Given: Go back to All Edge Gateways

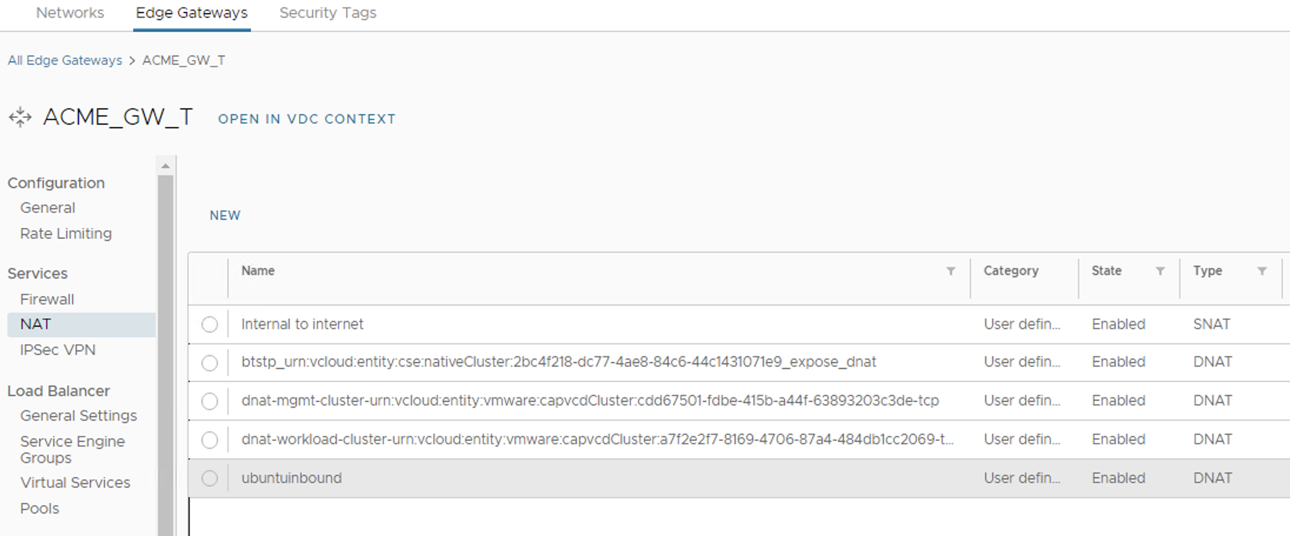Looking at the screenshot, I should pos(65,61).
